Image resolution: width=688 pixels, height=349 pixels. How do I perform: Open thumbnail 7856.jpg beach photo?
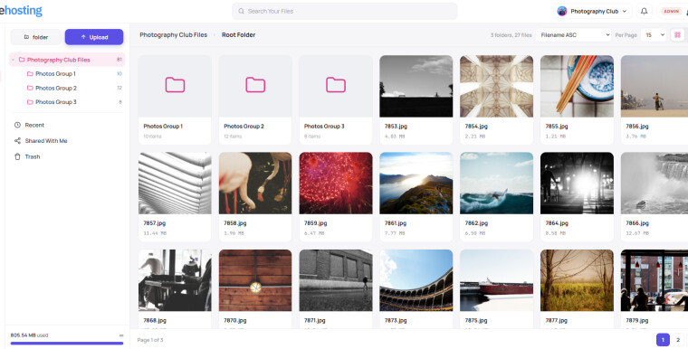click(x=655, y=86)
